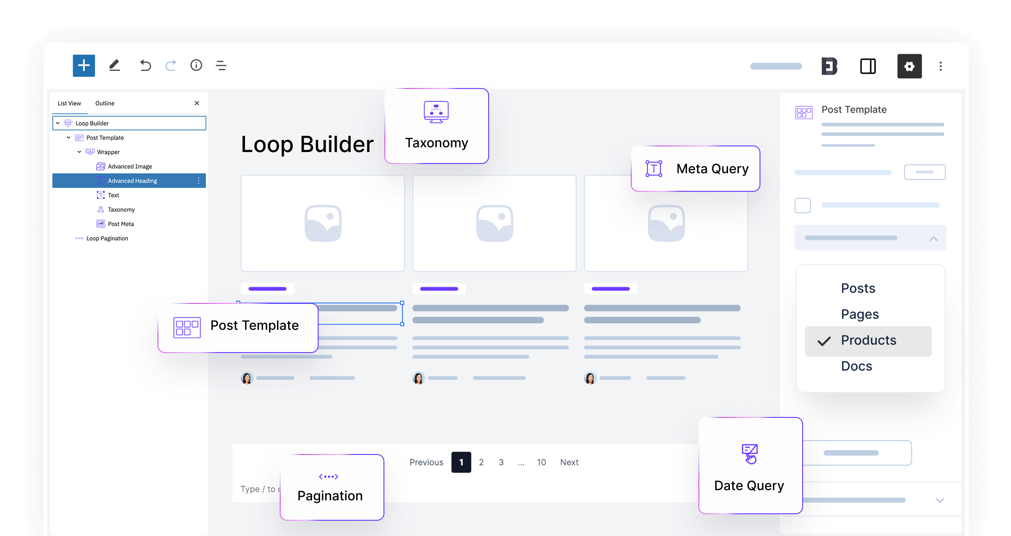Click the redo arrow in toolbar

[171, 66]
